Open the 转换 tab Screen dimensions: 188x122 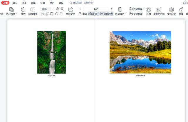click(61, 3)
